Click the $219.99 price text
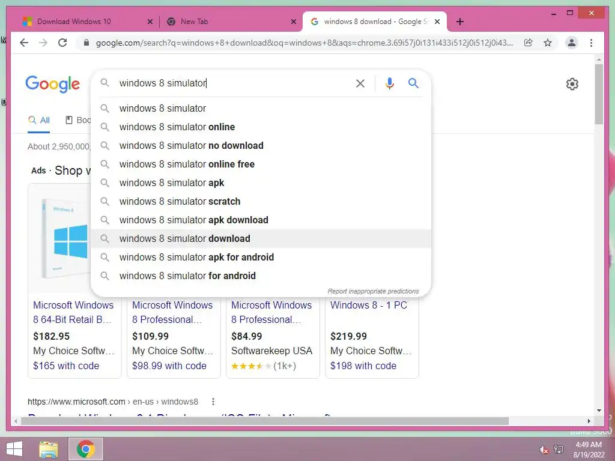The width and height of the screenshot is (615, 461). click(x=348, y=336)
